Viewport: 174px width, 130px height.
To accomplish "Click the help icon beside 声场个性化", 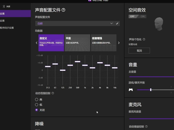I will (144, 39).
